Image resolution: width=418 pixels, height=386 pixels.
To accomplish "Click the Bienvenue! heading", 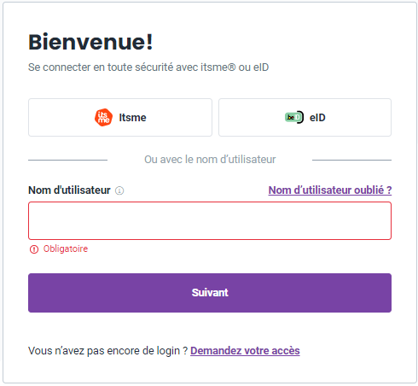I will (90, 42).
